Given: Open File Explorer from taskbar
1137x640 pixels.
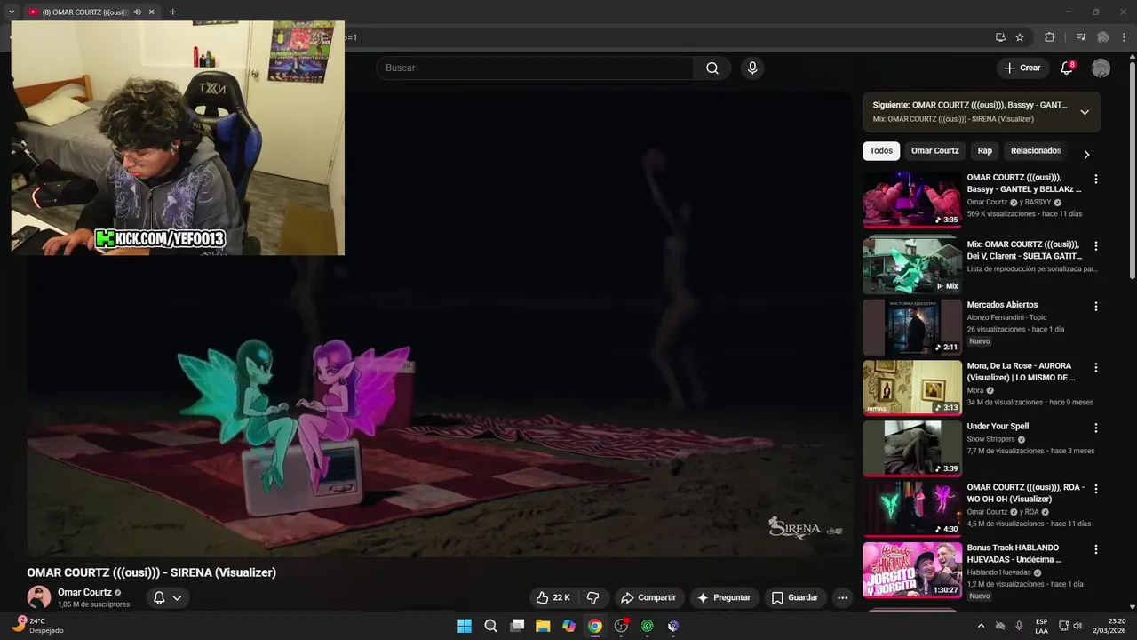Looking at the screenshot, I should pyautogui.click(x=543, y=626).
